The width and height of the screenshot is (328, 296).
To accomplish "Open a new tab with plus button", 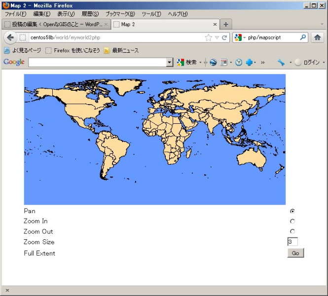I will tap(225, 24).
